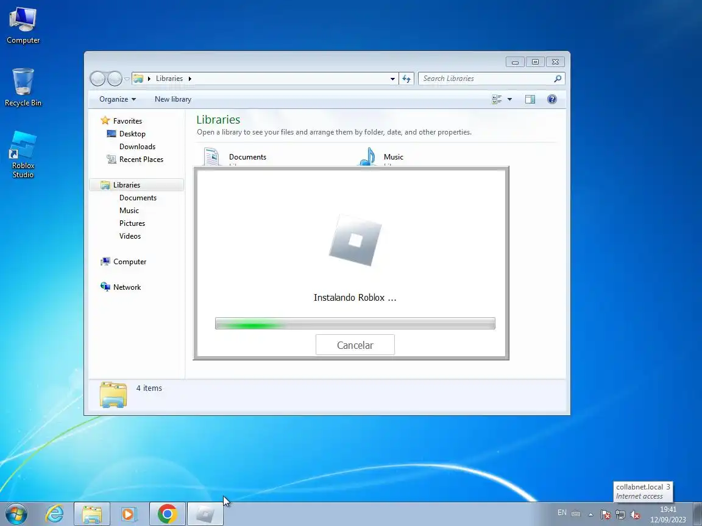Select Documents under Libraries in sidebar

[138, 198]
